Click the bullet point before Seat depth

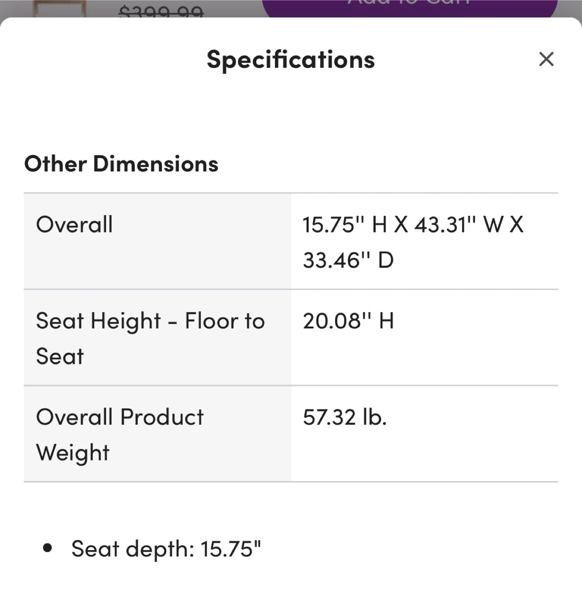click(47, 548)
